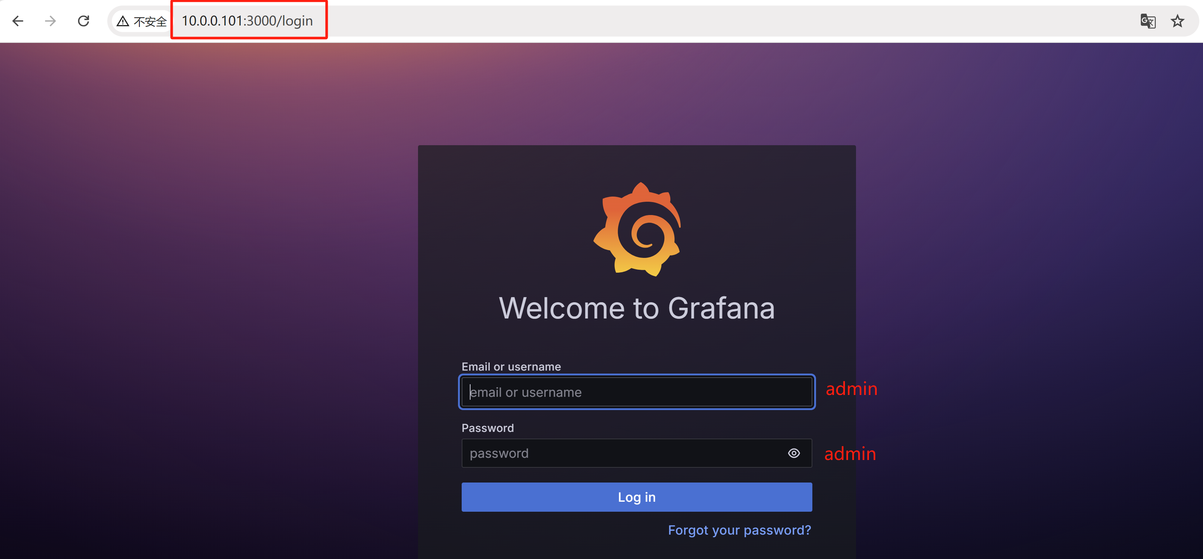This screenshot has height=559, width=1203.
Task: Click the not-secure warning triangle icon
Action: 123,21
